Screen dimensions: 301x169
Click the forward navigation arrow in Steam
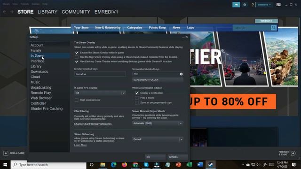pyautogui.click(x=12, y=12)
